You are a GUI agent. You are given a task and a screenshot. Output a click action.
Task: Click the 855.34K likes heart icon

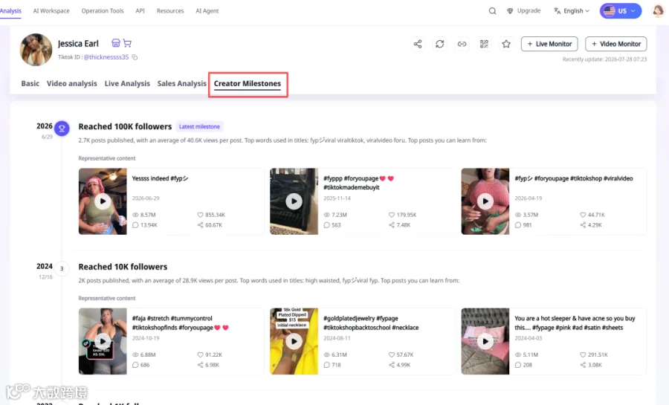point(200,215)
